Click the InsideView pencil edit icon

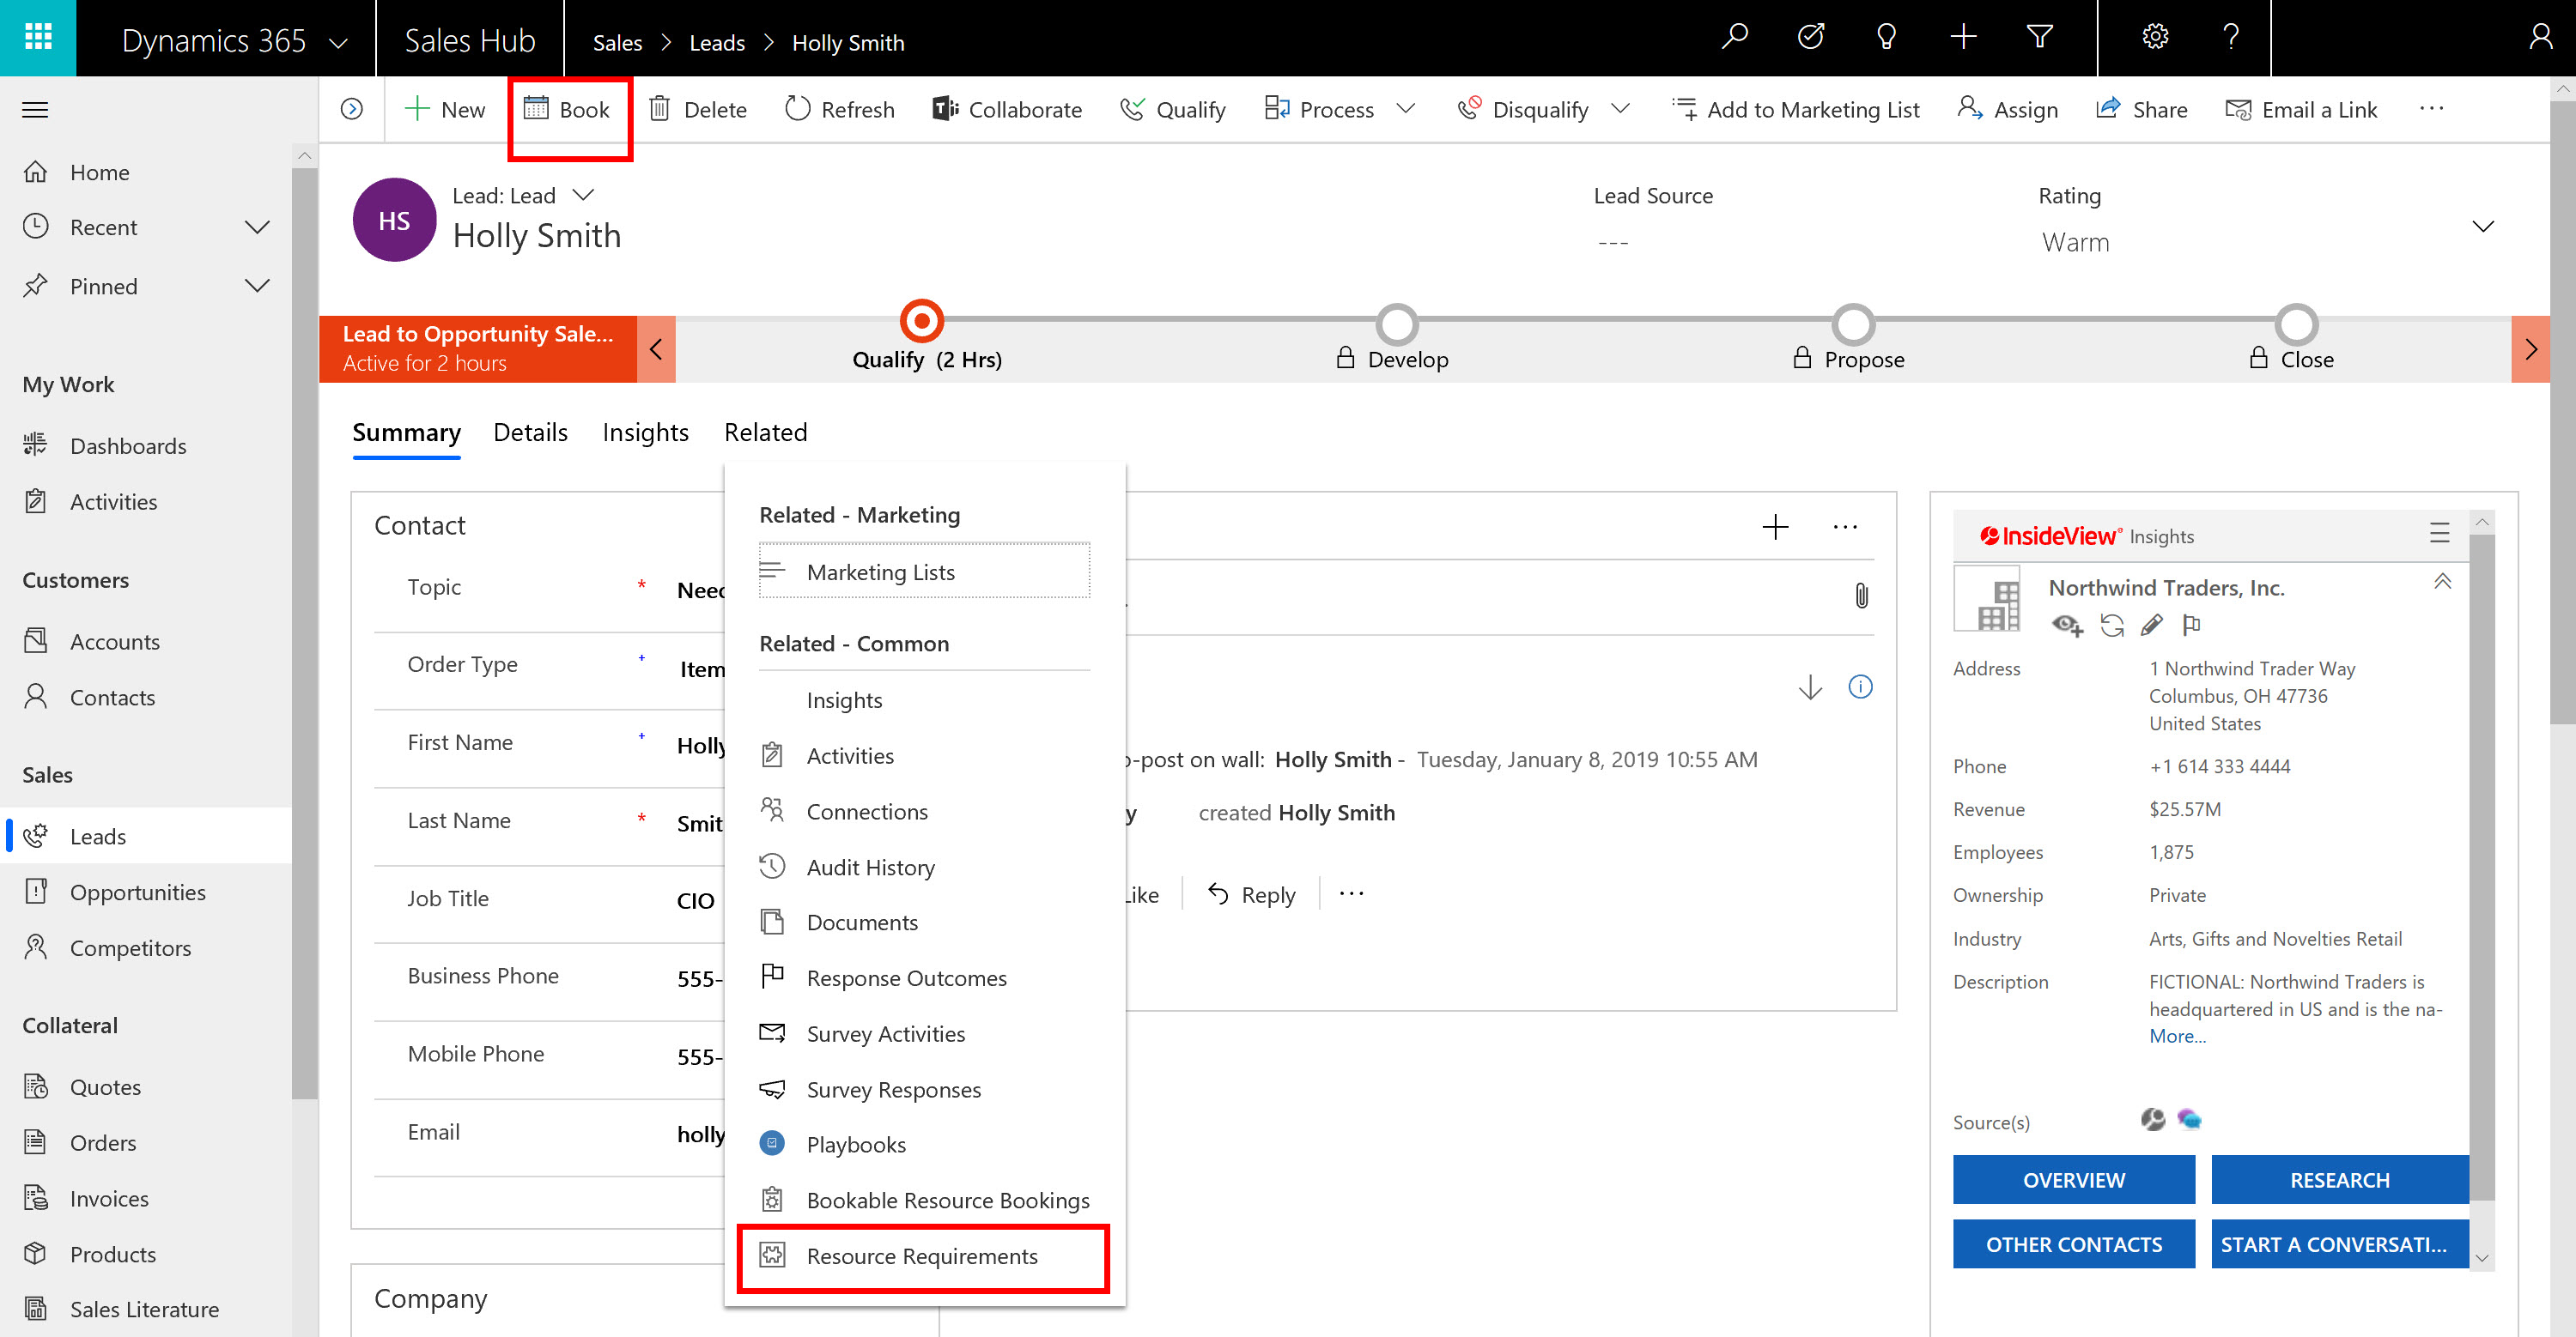click(x=2152, y=626)
